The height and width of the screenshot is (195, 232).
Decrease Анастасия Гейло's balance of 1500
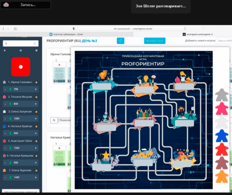click(5, 148)
